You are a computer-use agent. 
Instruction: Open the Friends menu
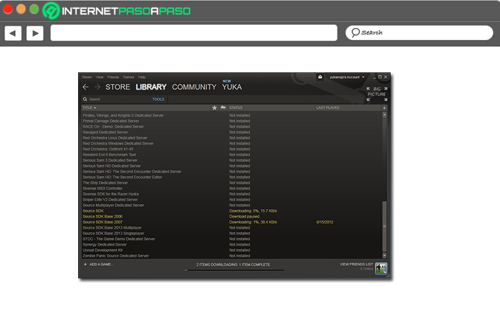[x=113, y=77]
